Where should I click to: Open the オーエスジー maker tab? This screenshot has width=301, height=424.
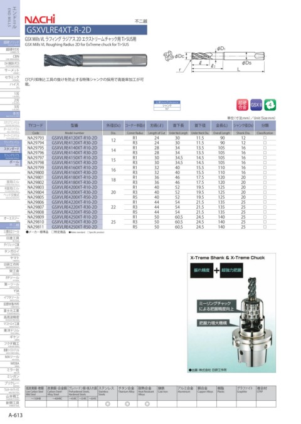(10, 219)
